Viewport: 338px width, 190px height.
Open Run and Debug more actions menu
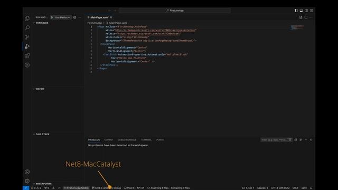point(80,17)
